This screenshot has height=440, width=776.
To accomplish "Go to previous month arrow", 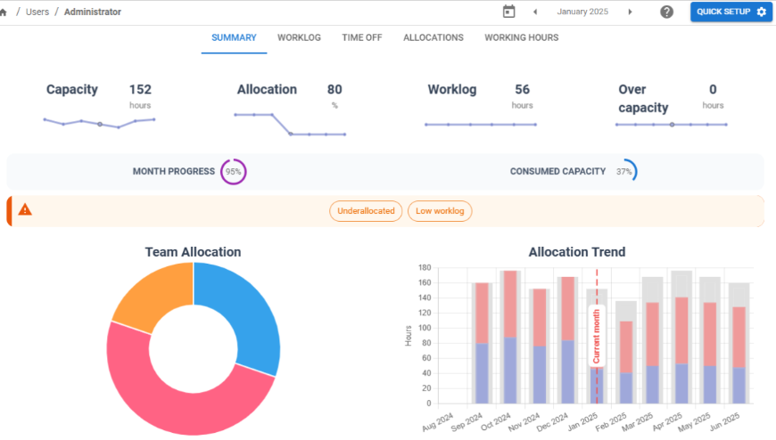I will click(x=535, y=12).
